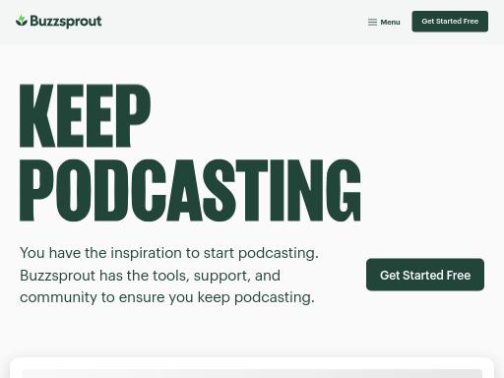Click the Menu label in header
504x378 pixels.
pos(390,22)
